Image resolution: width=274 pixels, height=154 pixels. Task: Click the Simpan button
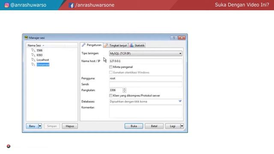click(52, 126)
